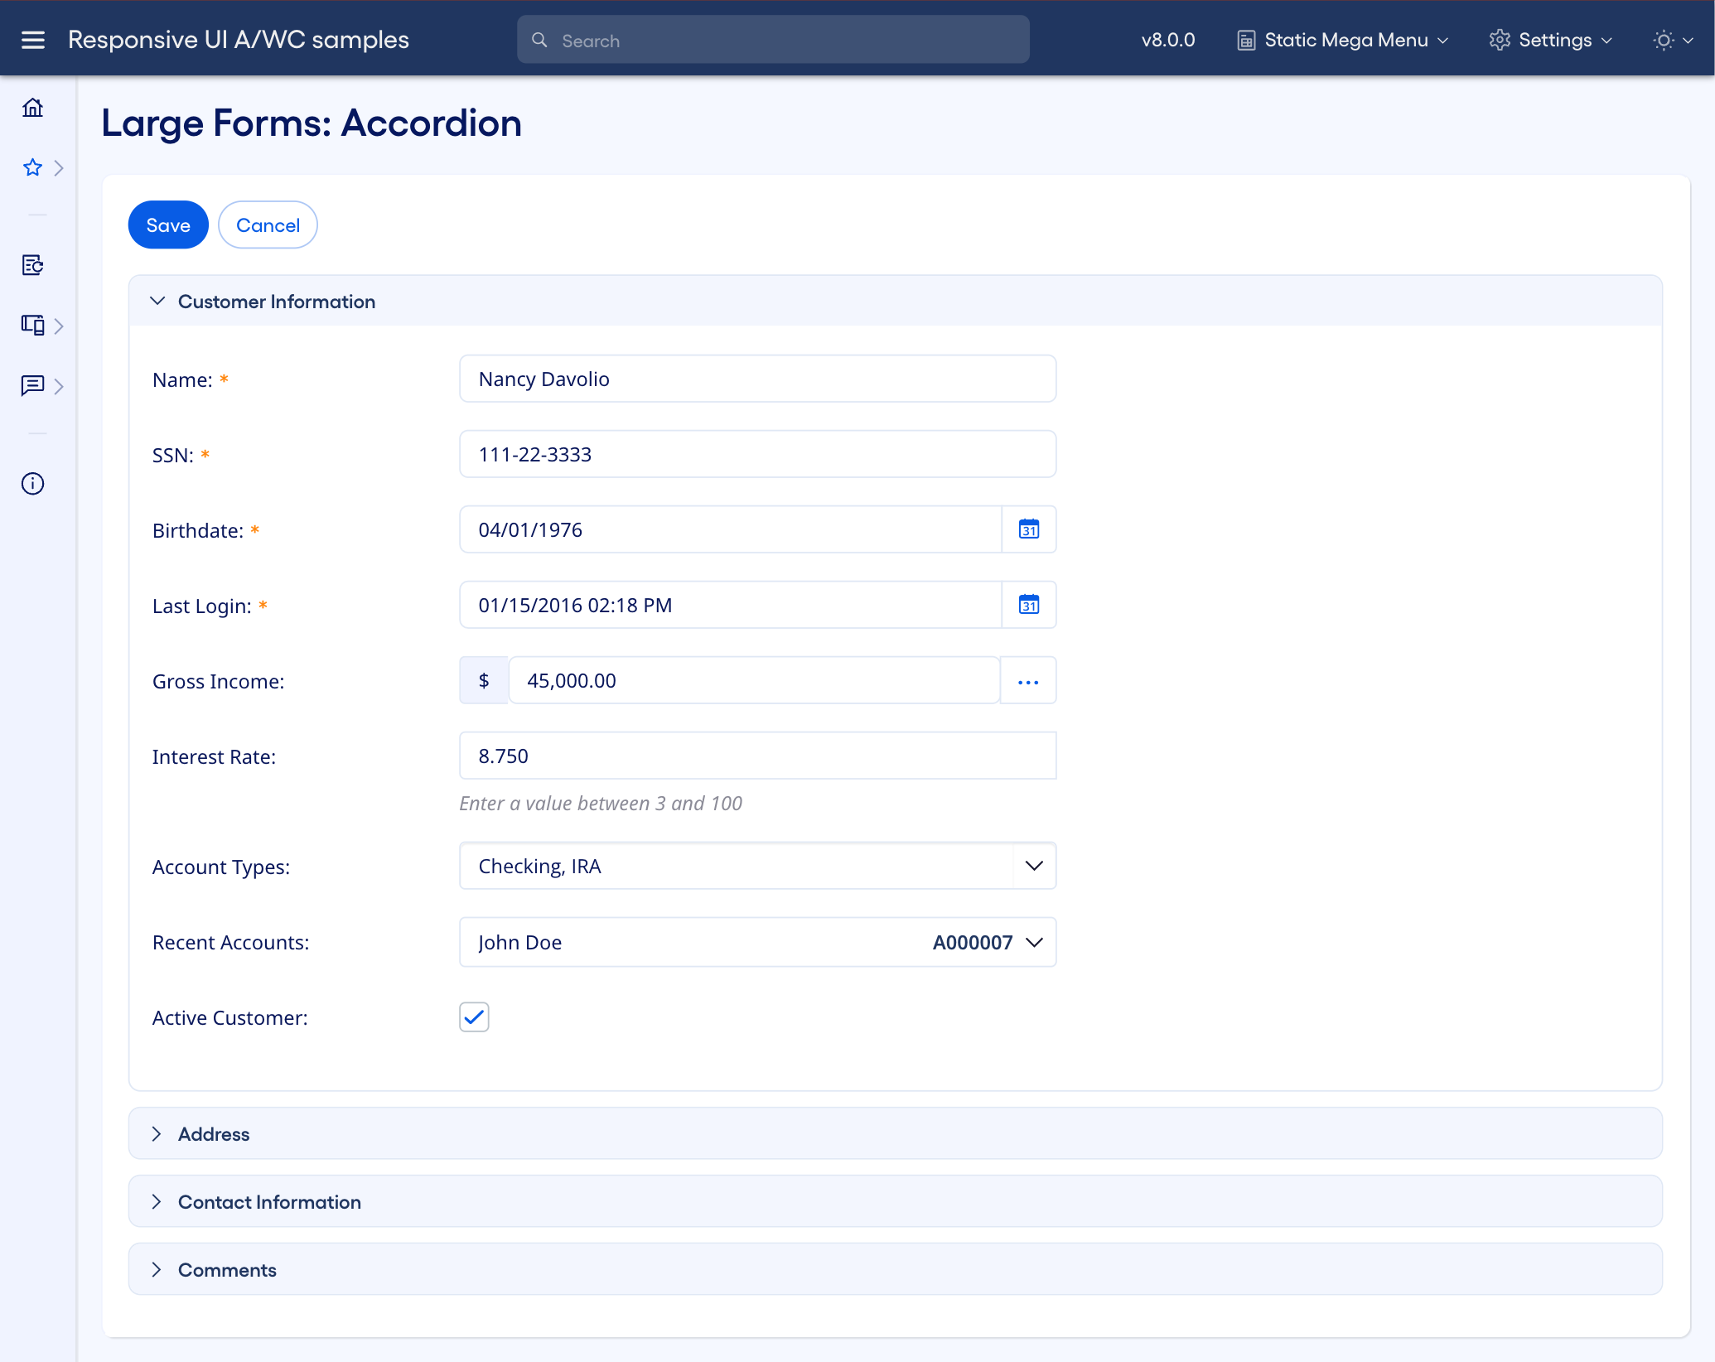Click the star favorites icon in sidebar

point(31,167)
